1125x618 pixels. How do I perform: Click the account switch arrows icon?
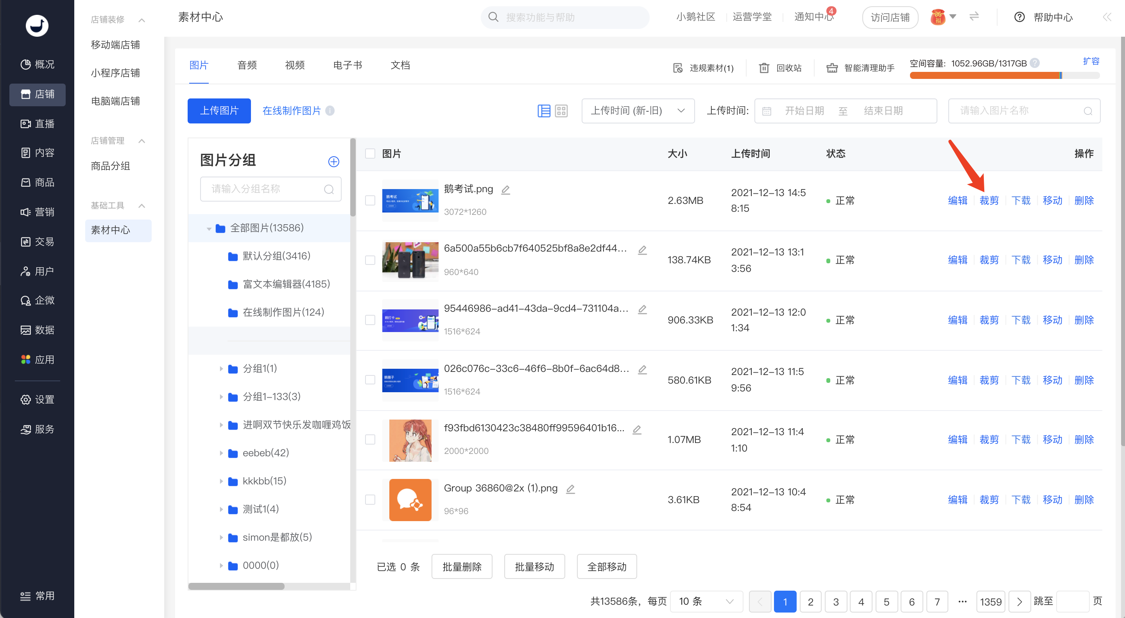974,17
